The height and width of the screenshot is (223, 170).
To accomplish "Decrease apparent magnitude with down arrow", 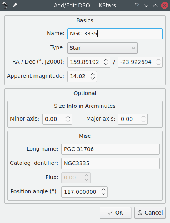I will [x=93, y=79].
